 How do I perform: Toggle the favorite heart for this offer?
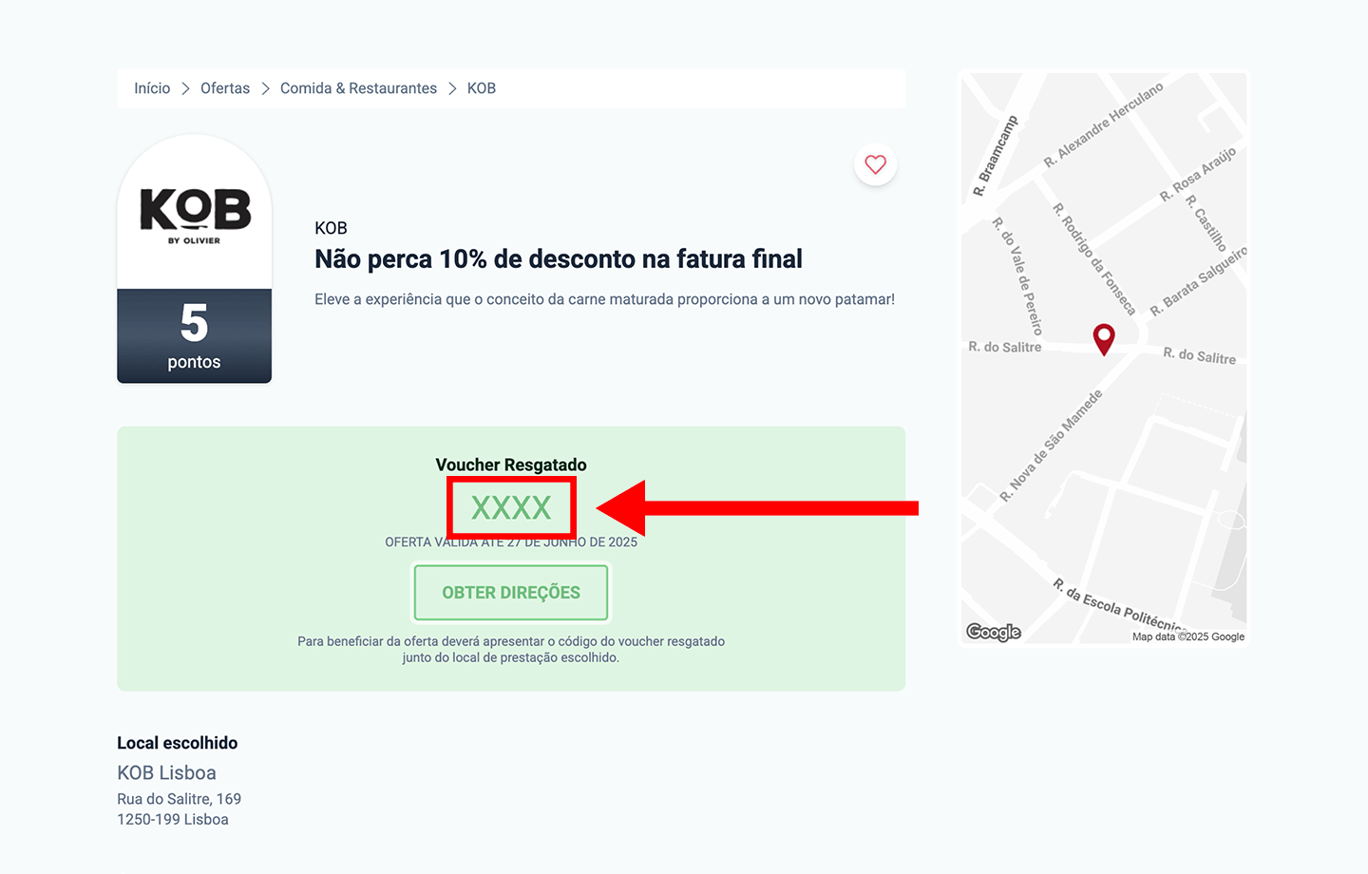point(875,164)
